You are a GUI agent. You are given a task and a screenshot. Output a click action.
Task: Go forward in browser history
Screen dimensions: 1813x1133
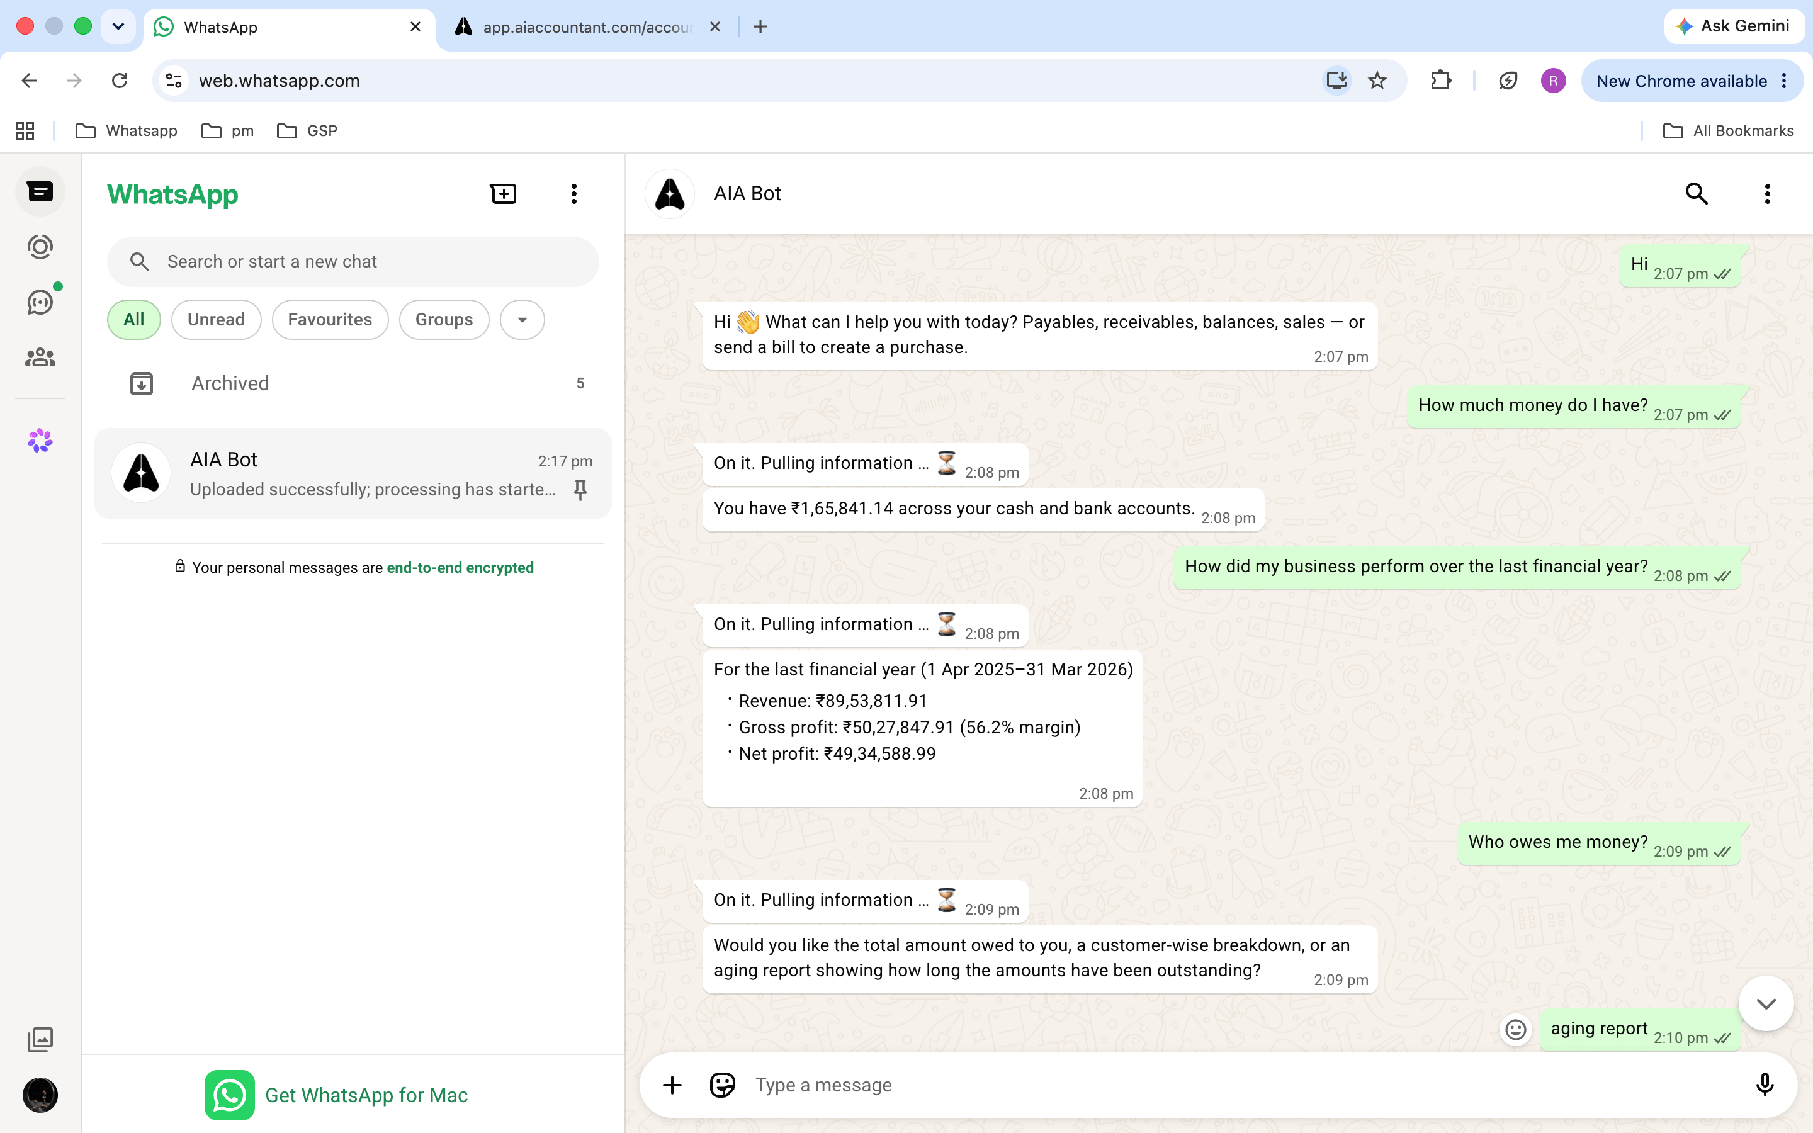[74, 81]
